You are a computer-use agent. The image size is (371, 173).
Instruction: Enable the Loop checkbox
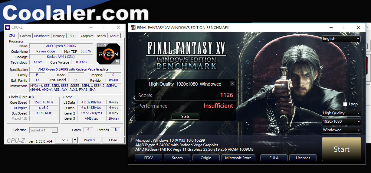click(345, 104)
